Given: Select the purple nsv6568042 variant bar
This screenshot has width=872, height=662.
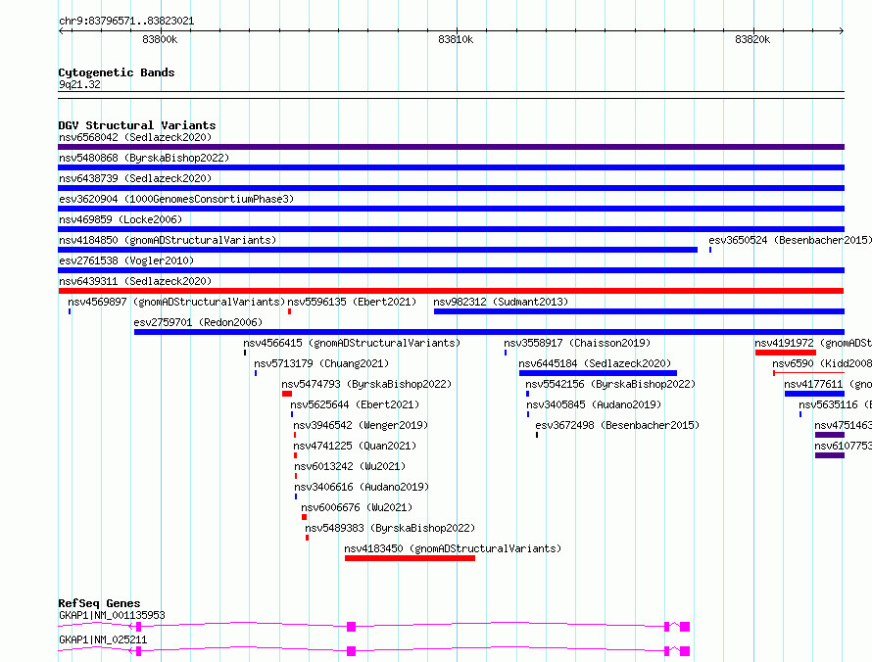Looking at the screenshot, I should tap(451, 147).
